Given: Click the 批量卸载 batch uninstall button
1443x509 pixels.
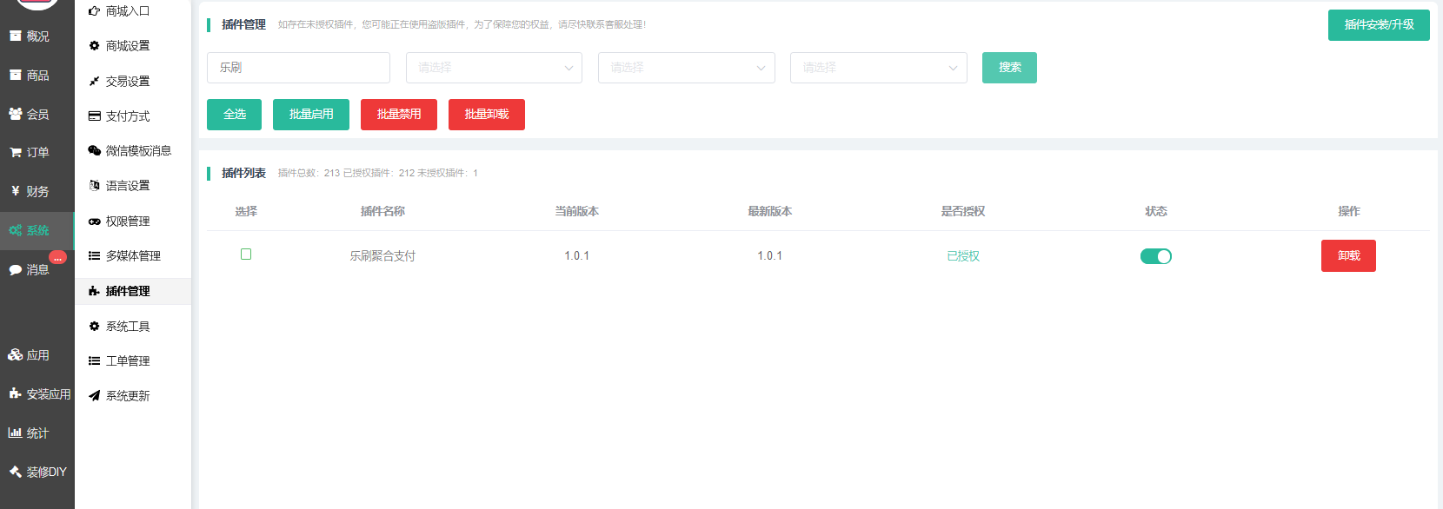Looking at the screenshot, I should [x=487, y=115].
